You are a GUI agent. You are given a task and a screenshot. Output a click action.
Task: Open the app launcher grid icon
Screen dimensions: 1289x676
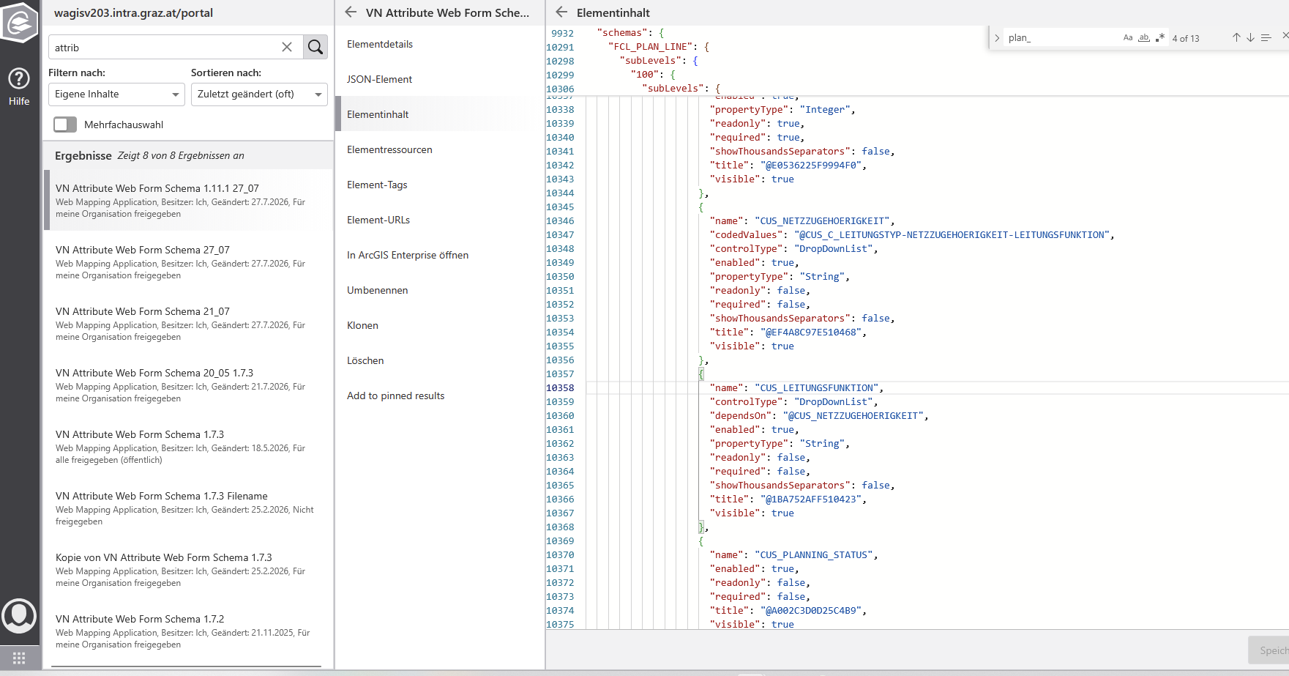(x=19, y=658)
